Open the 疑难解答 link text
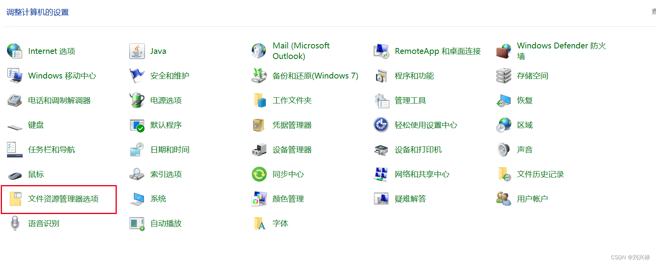656x264 pixels. click(410, 199)
